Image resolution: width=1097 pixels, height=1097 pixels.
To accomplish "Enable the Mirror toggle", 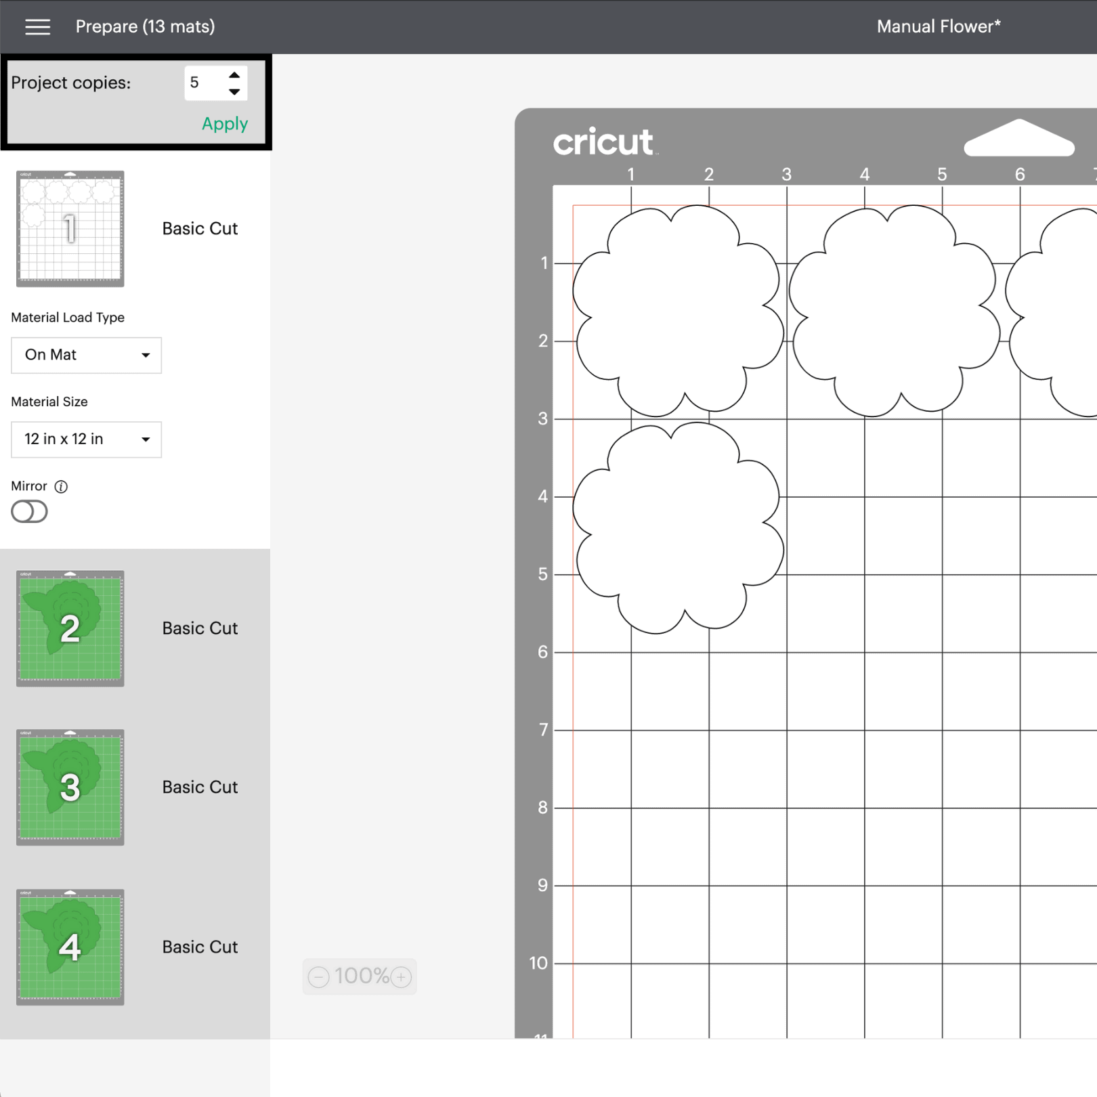I will 29,511.
